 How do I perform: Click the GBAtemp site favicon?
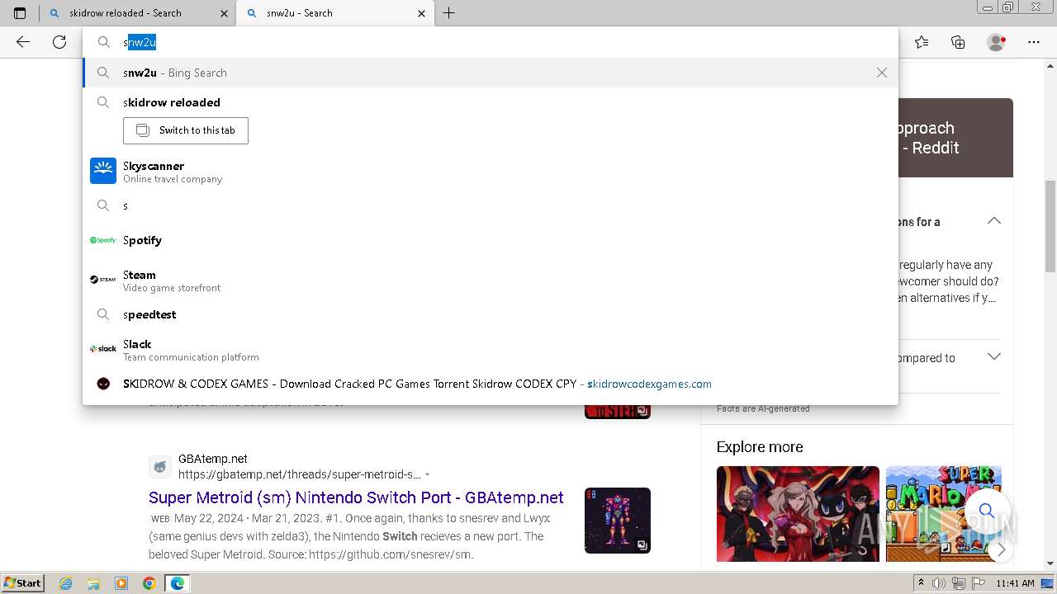160,467
